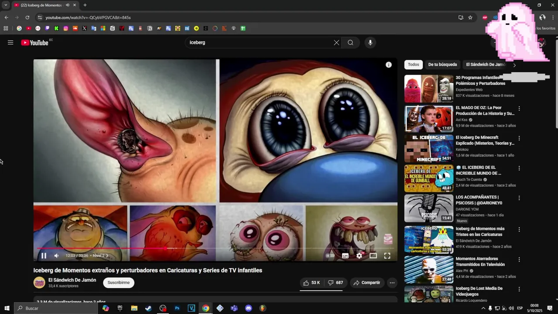Select the 'El Sándwich De Jamón' chip

coord(485,65)
